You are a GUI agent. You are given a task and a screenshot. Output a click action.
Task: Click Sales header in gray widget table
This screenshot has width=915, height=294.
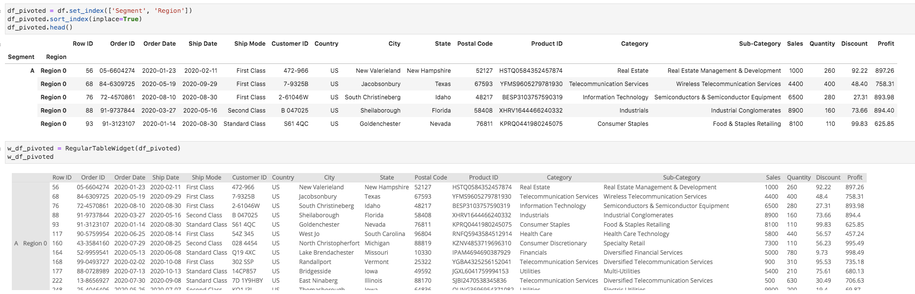(773, 177)
